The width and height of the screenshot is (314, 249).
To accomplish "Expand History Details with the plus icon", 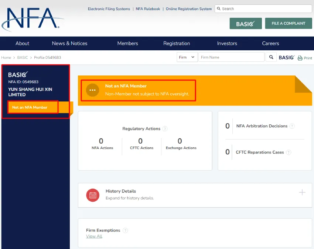I will coord(302,192).
